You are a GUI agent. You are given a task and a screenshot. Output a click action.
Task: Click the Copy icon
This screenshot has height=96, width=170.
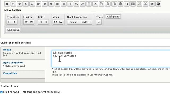(x=101, y=4)
